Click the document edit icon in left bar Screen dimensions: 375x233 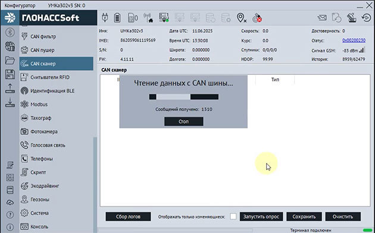coord(10,165)
